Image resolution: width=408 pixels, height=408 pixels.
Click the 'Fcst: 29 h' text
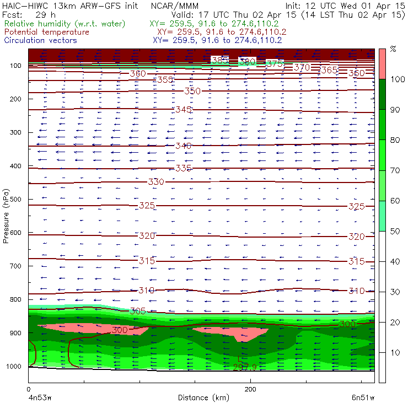point(29,15)
